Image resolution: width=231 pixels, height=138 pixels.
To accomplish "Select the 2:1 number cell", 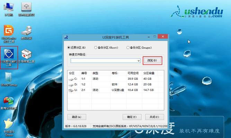I will pos(83,90).
